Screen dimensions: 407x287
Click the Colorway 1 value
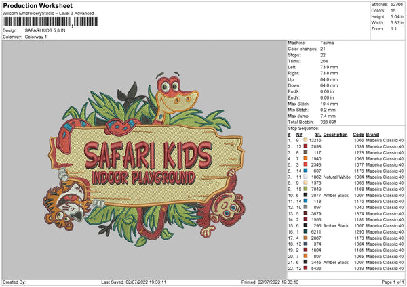tap(36, 37)
